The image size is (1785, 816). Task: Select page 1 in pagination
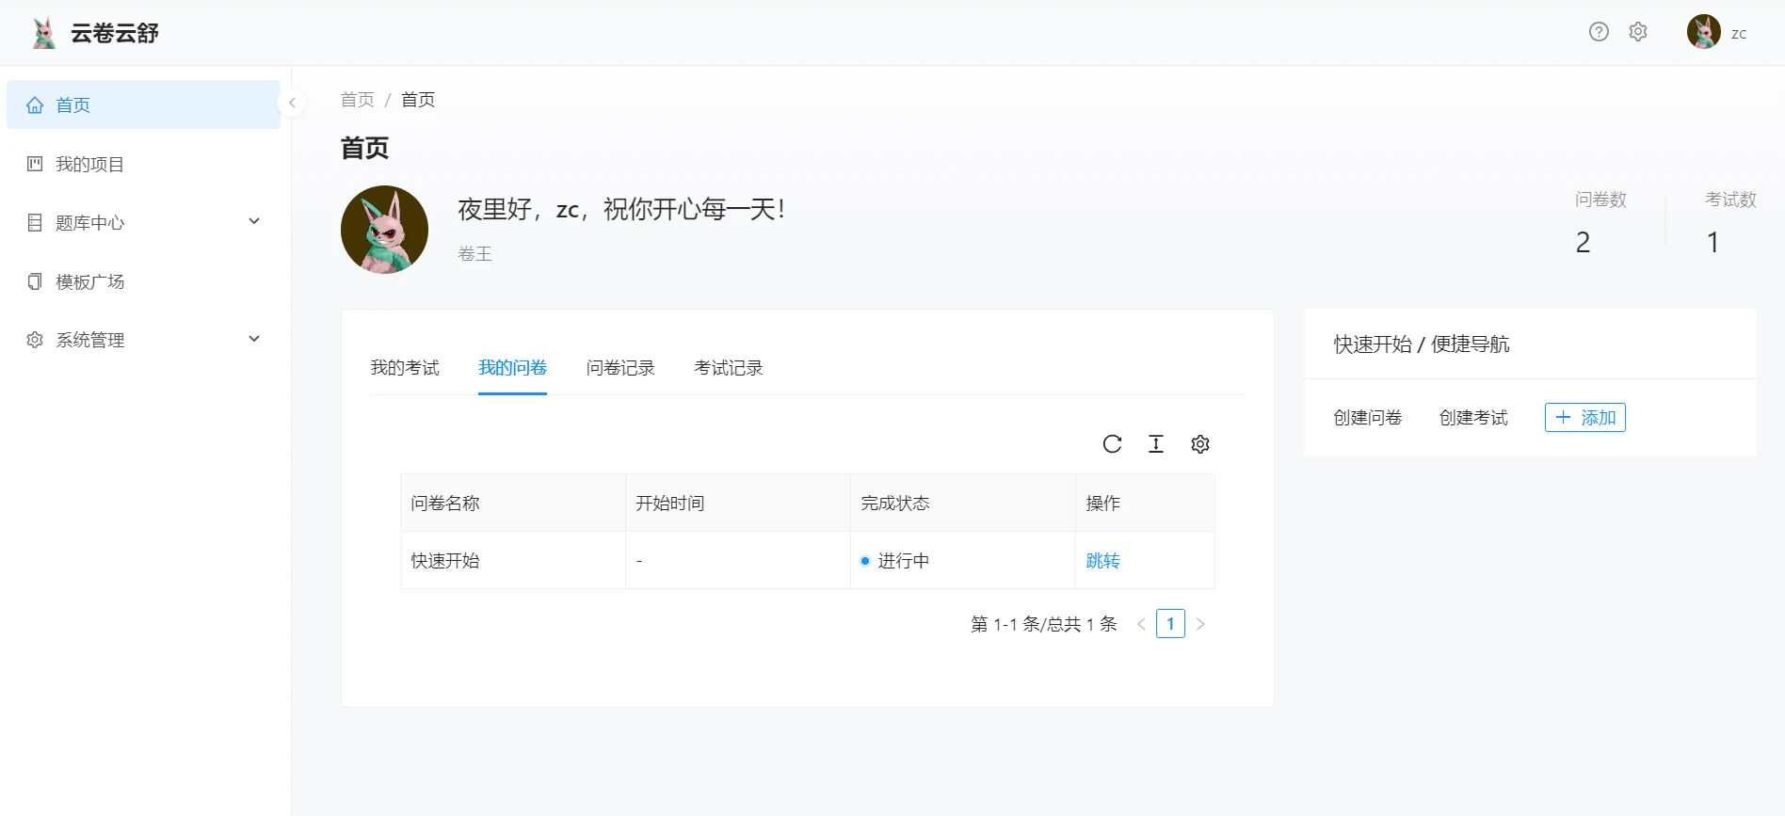pyautogui.click(x=1170, y=624)
